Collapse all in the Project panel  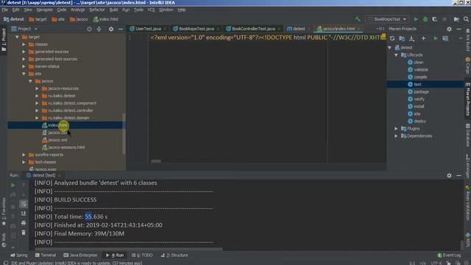(x=99, y=29)
